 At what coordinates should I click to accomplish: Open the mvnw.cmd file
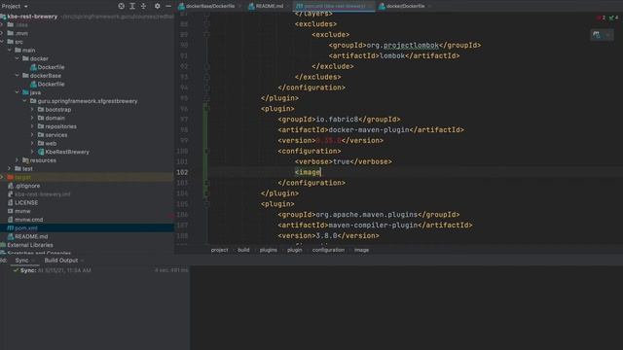pos(25,220)
